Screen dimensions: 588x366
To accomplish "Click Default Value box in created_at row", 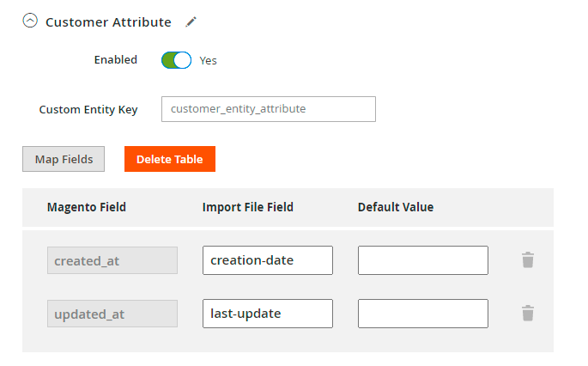I will pyautogui.click(x=423, y=260).
